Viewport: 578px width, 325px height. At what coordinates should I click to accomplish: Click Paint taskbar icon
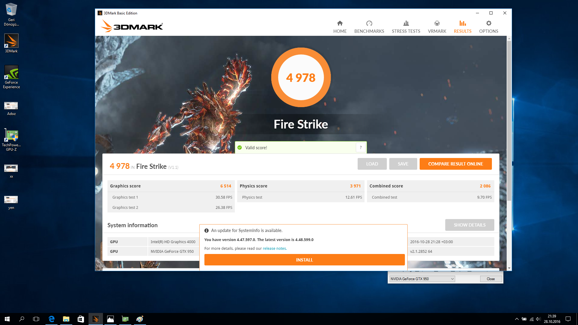tap(140, 319)
